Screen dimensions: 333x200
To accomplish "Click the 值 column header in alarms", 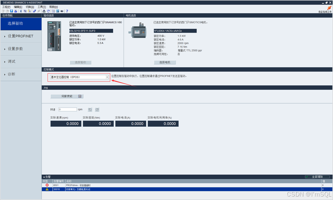I will pos(327,181).
